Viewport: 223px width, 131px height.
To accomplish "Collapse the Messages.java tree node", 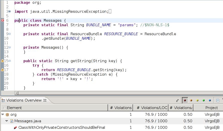I will (7, 121).
